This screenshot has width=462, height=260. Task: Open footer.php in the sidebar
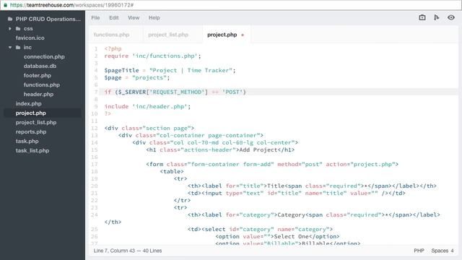pyautogui.click(x=38, y=75)
